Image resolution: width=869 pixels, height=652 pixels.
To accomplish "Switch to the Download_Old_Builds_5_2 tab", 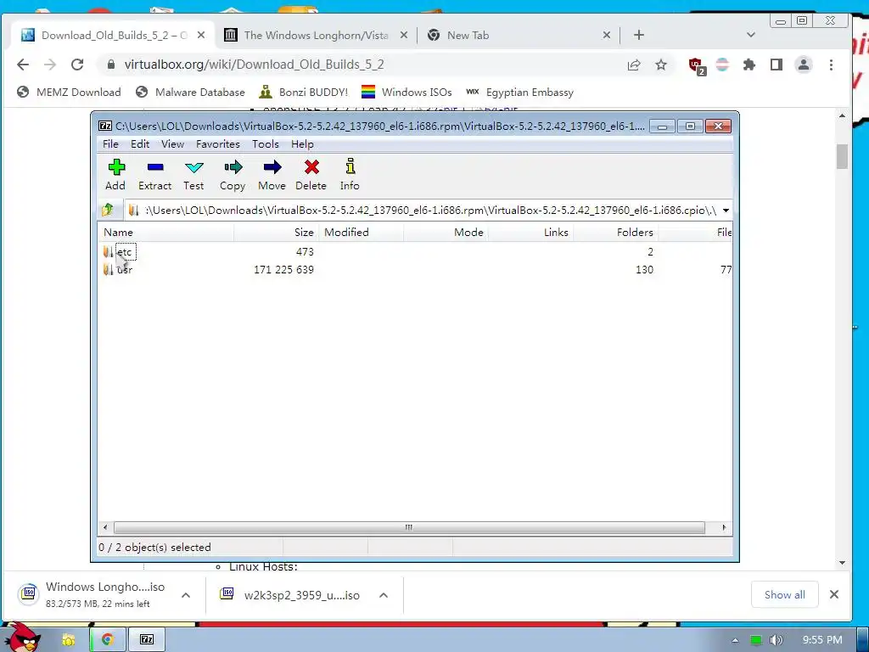I will click(114, 35).
